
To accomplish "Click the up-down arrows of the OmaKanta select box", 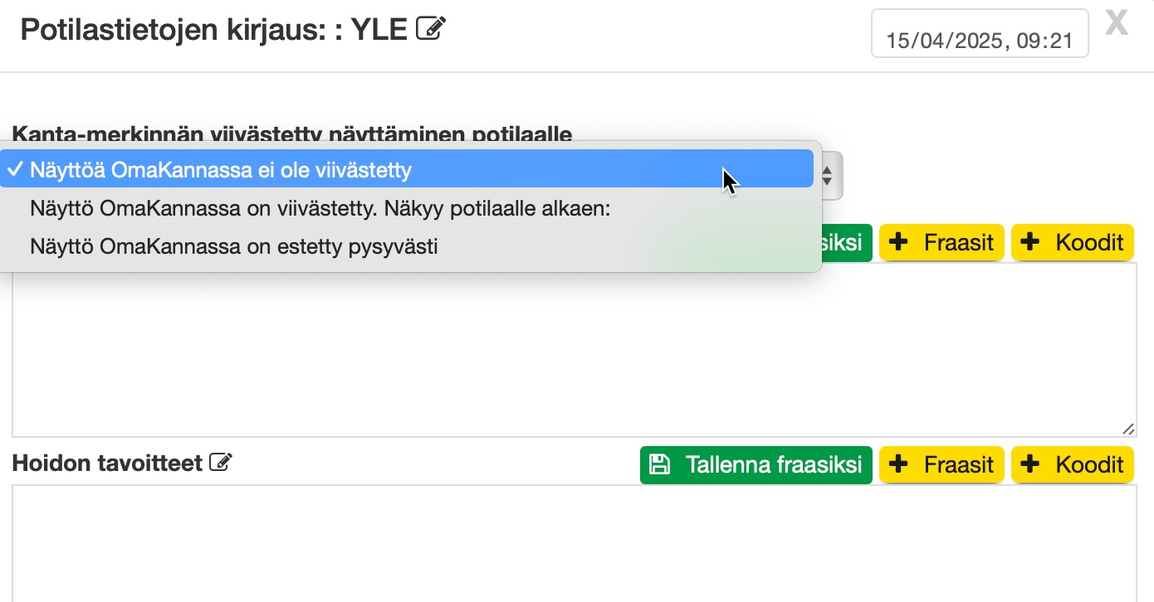I will pyautogui.click(x=828, y=175).
